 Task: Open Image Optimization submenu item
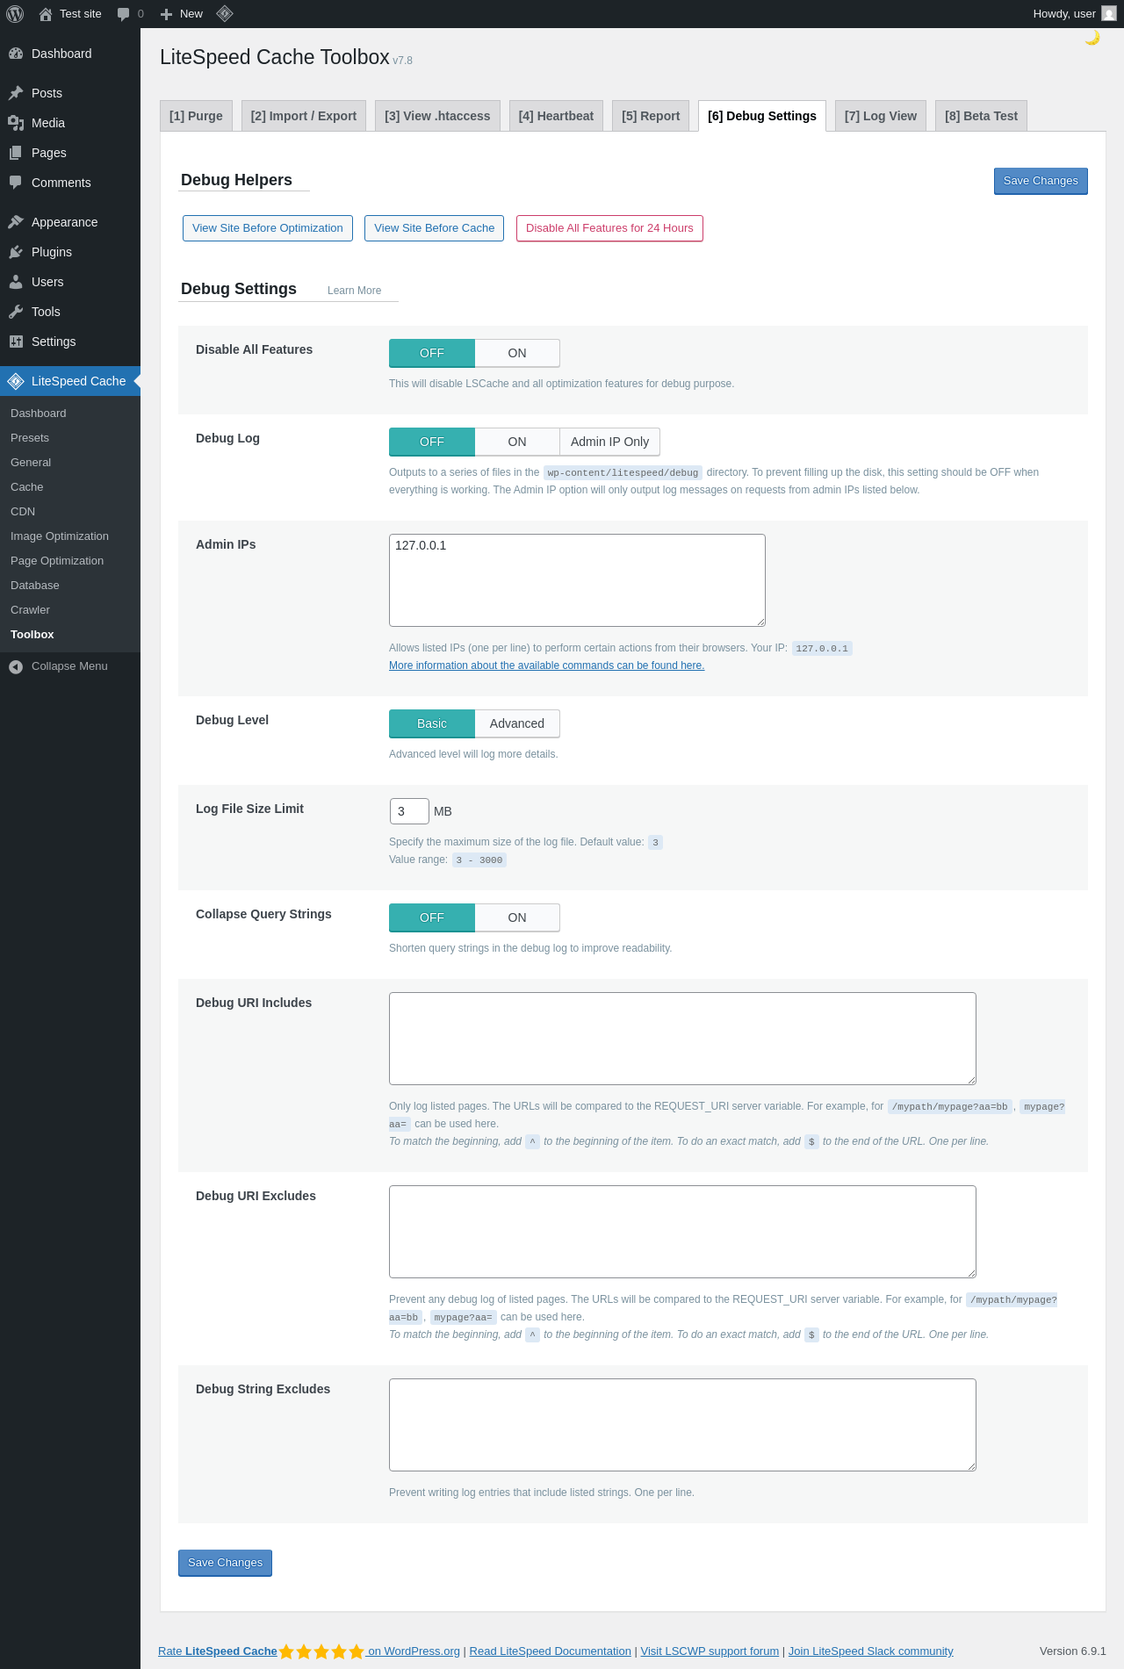click(60, 536)
